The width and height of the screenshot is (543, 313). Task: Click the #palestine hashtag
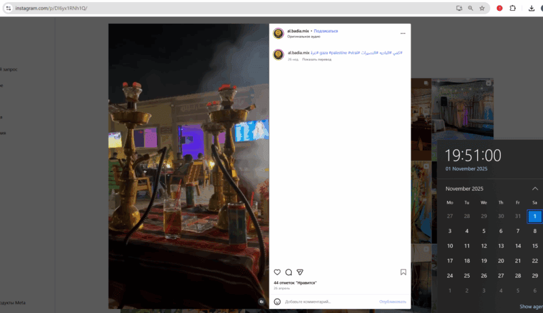[337, 52]
